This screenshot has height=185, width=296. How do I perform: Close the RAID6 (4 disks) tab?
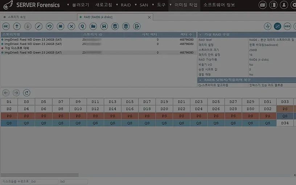click(149, 17)
